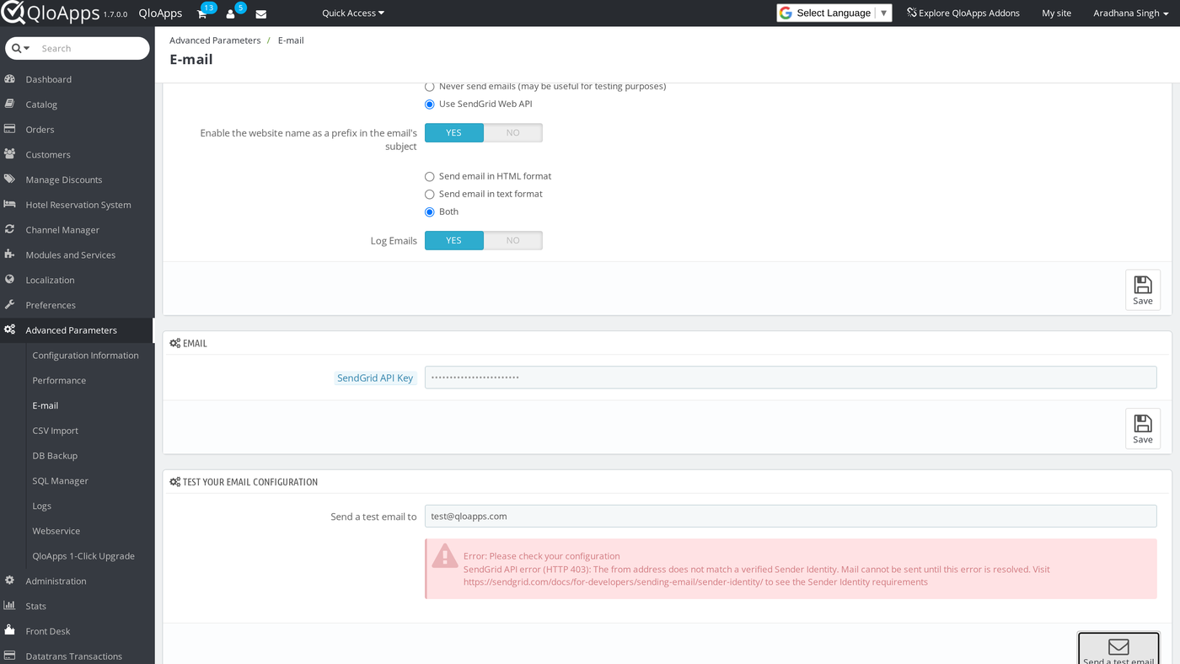
Task: Open the Performance submenu item
Action: tap(59, 381)
